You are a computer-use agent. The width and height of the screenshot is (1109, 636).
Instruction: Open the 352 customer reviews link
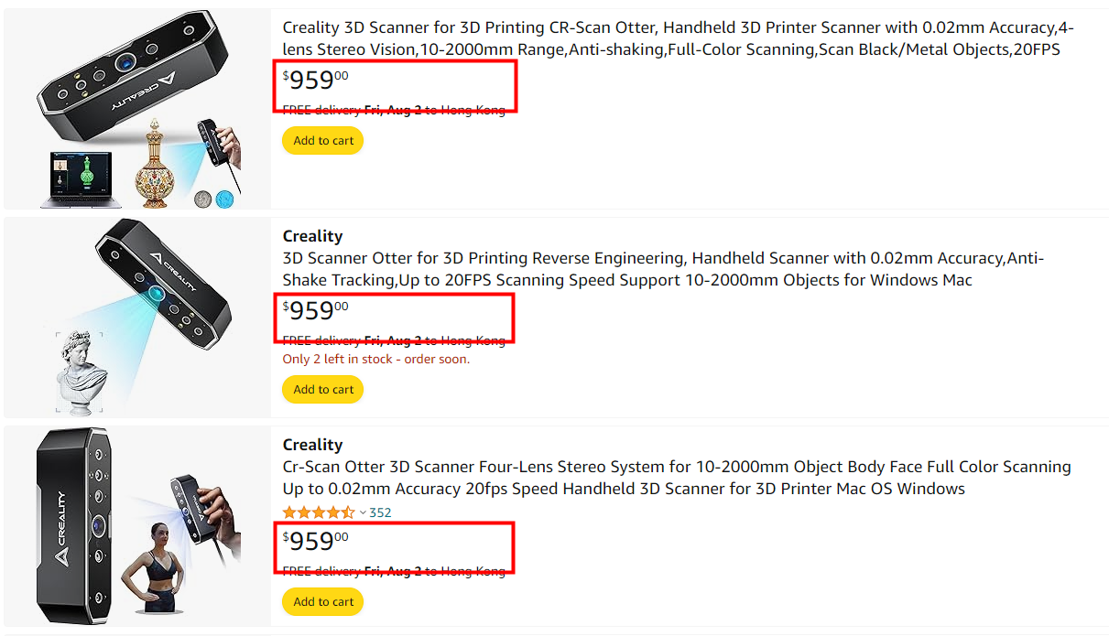[380, 512]
